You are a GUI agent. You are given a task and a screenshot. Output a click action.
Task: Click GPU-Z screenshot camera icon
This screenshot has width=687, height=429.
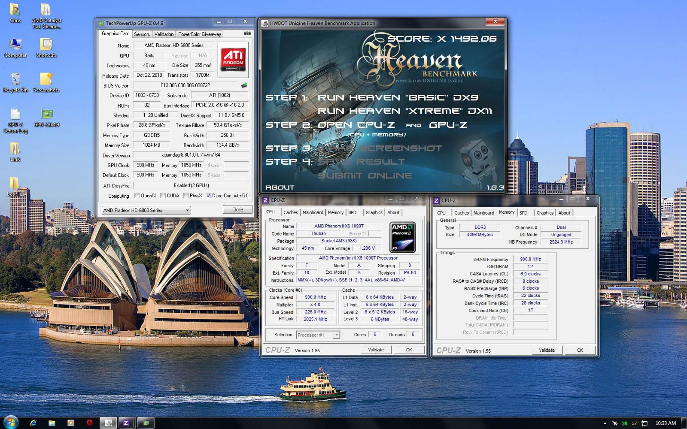tap(247, 33)
